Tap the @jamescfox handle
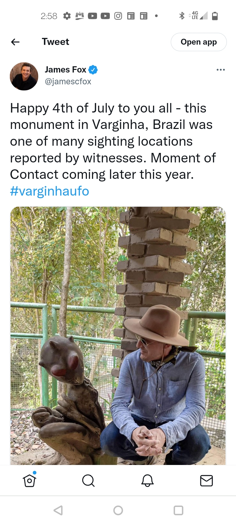 click(68, 81)
